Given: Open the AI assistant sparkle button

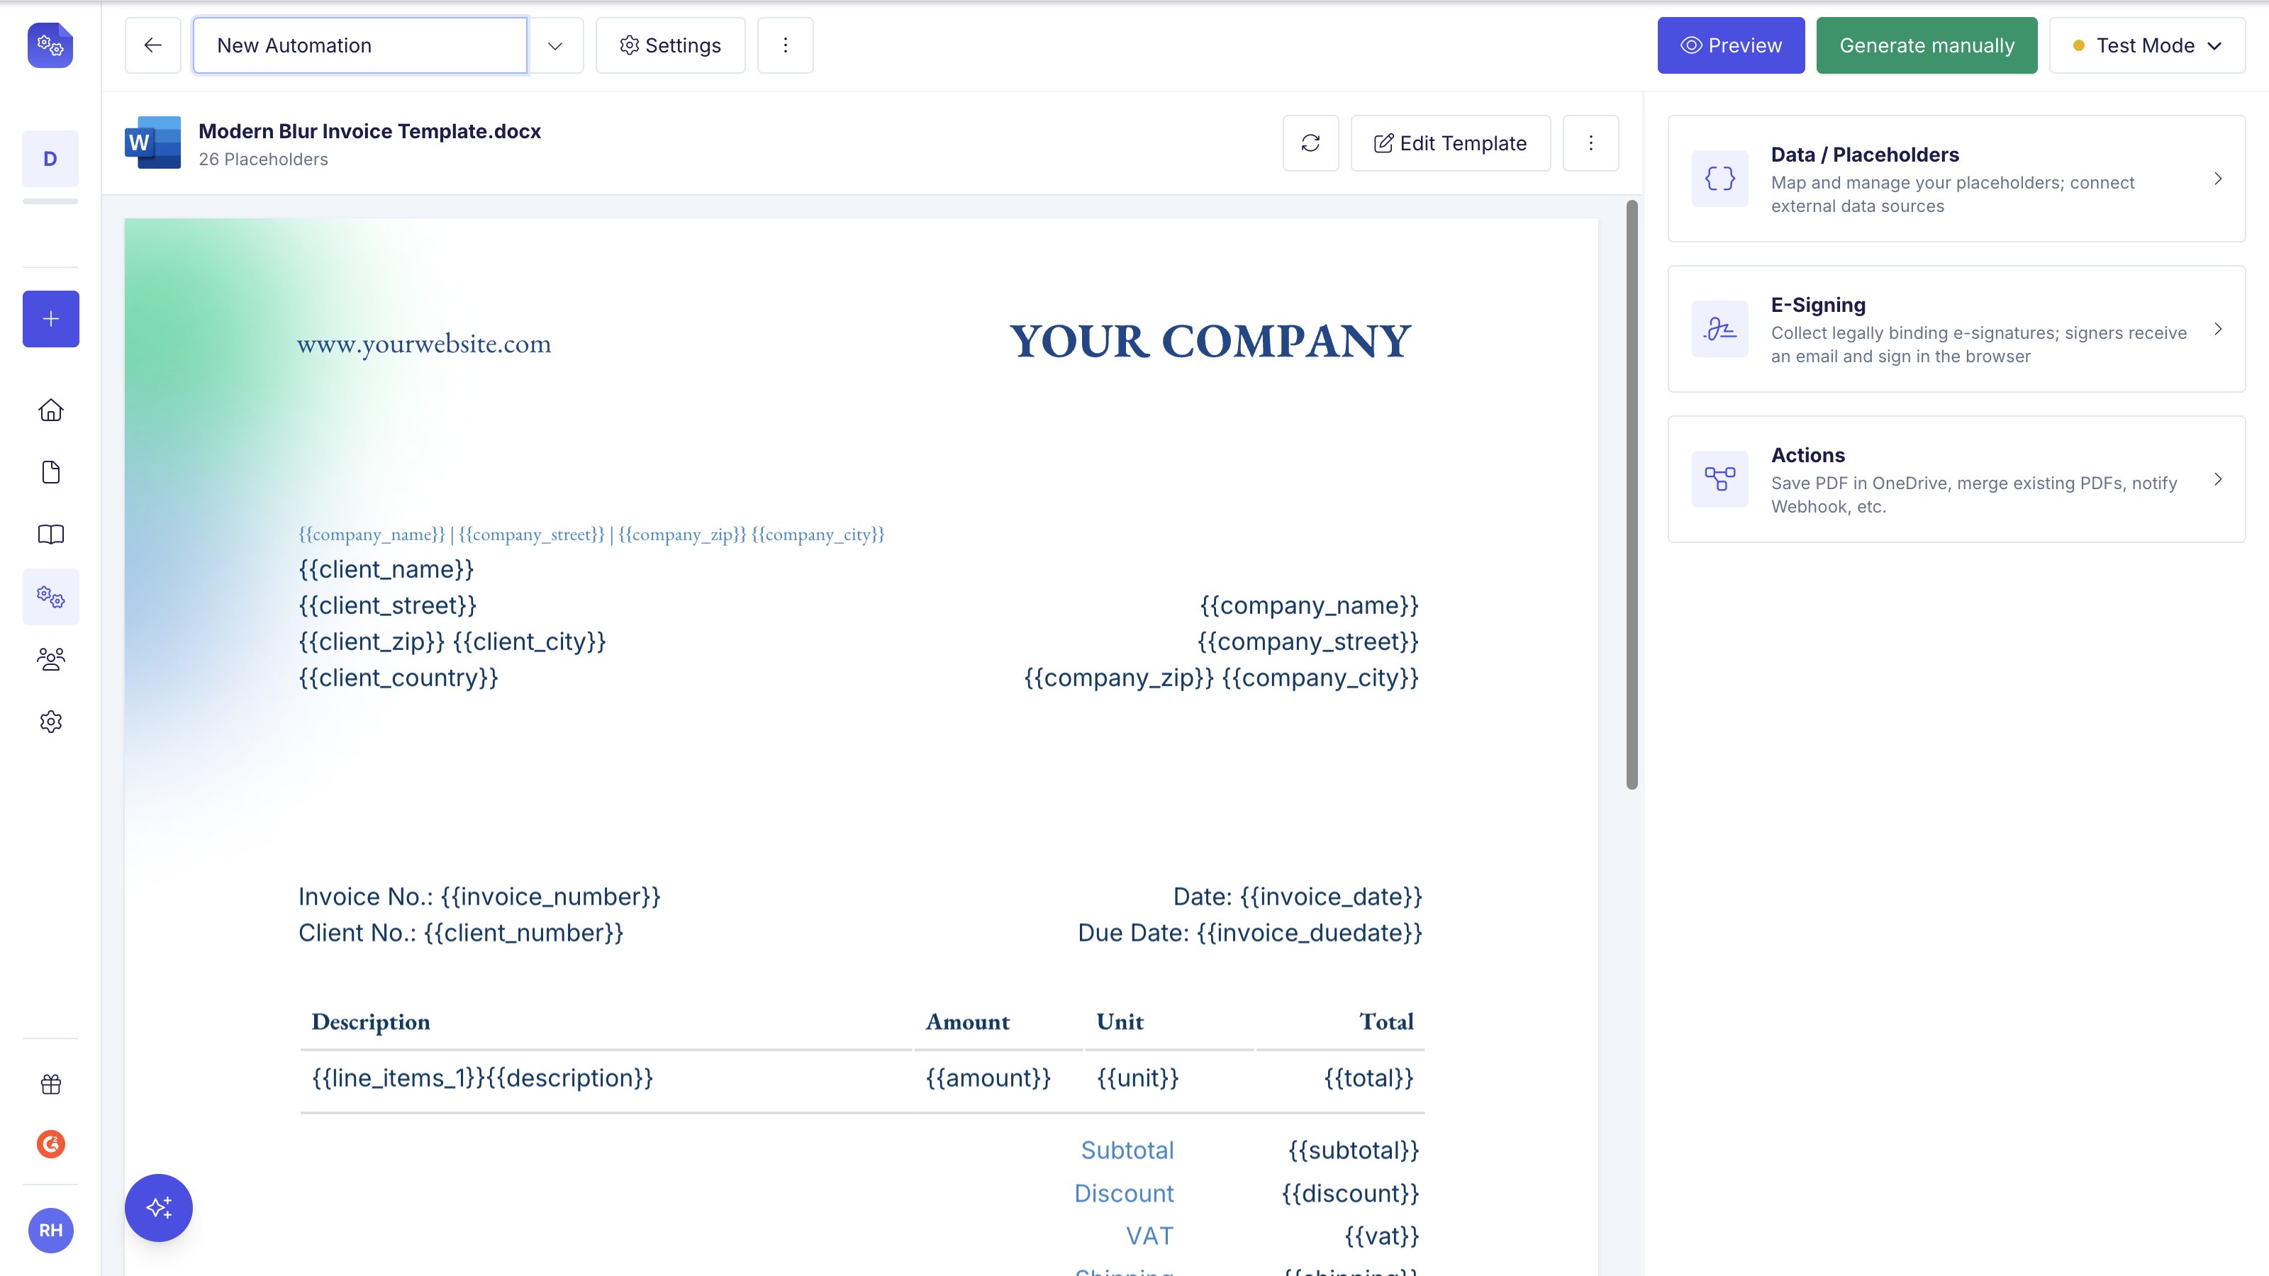Looking at the screenshot, I should pyautogui.click(x=159, y=1207).
